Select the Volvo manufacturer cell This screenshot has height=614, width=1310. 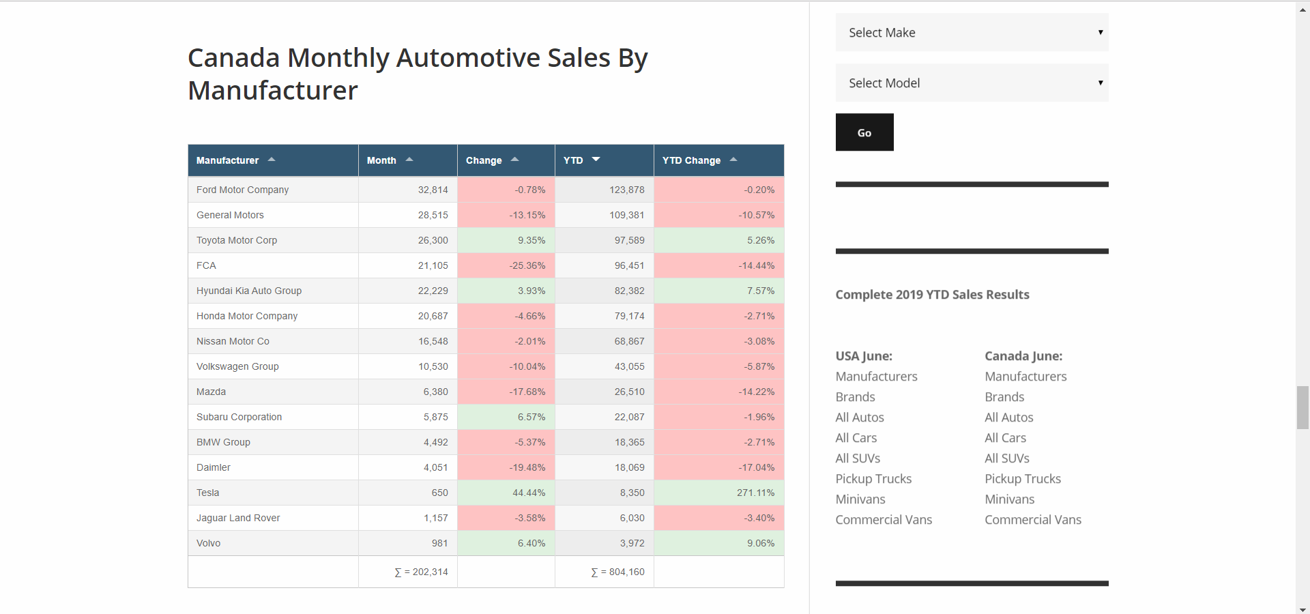(x=273, y=543)
